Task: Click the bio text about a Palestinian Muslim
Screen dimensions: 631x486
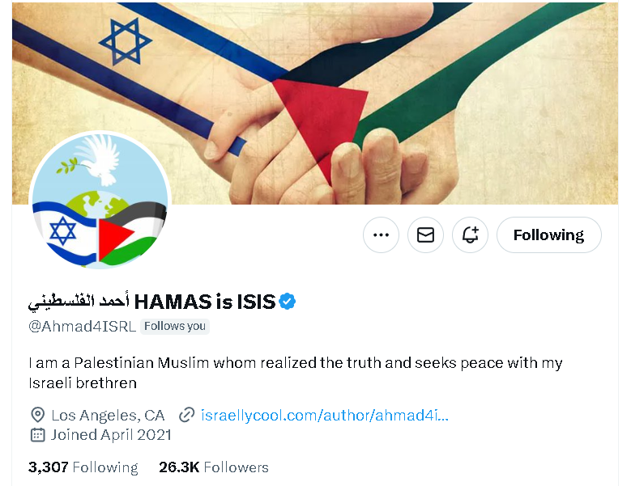Action: [295, 372]
